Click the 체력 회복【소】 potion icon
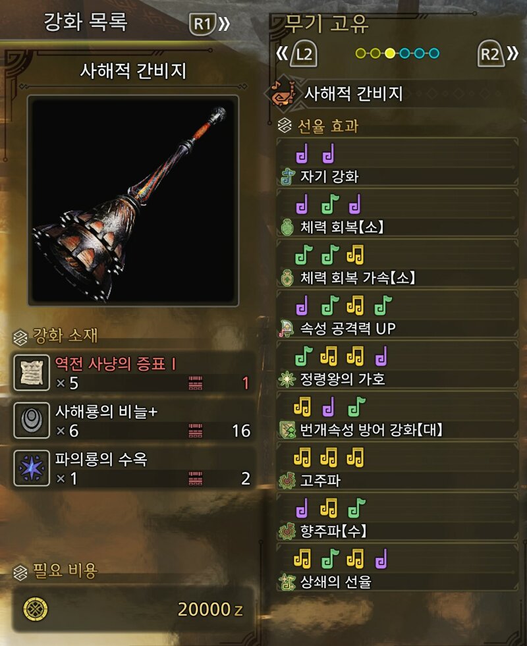This screenshot has width=527, height=646. [287, 227]
